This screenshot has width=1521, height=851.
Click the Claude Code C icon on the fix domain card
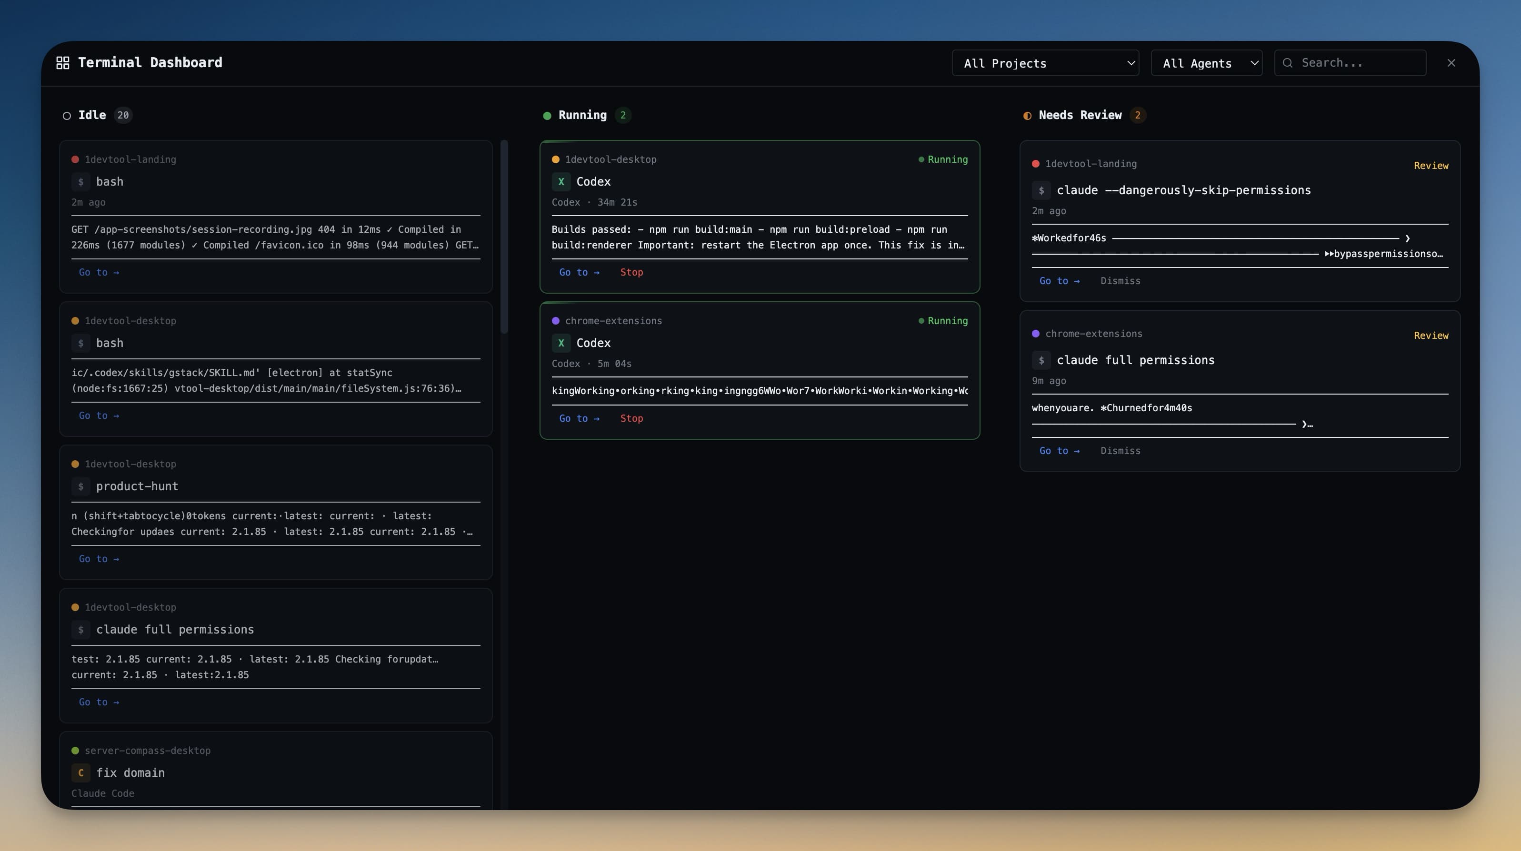click(x=81, y=772)
